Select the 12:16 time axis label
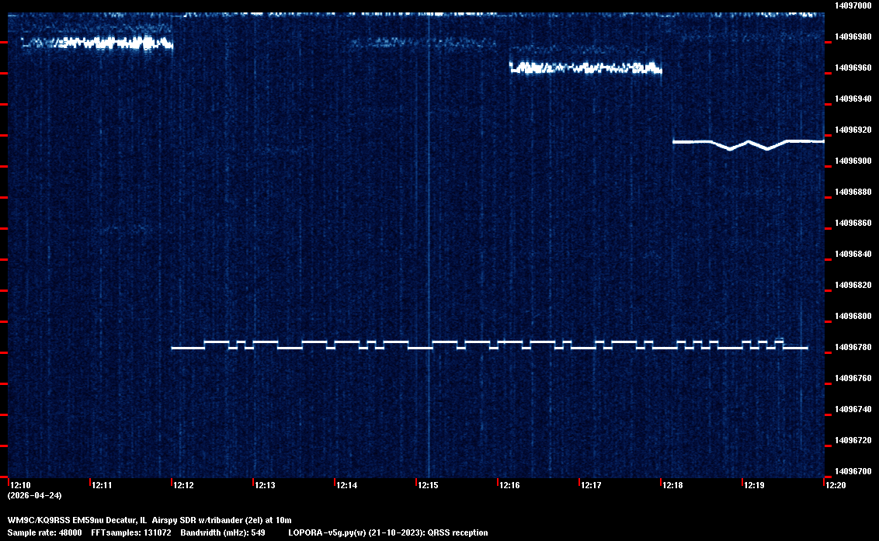Image resolution: width=879 pixels, height=541 pixels. [x=509, y=485]
